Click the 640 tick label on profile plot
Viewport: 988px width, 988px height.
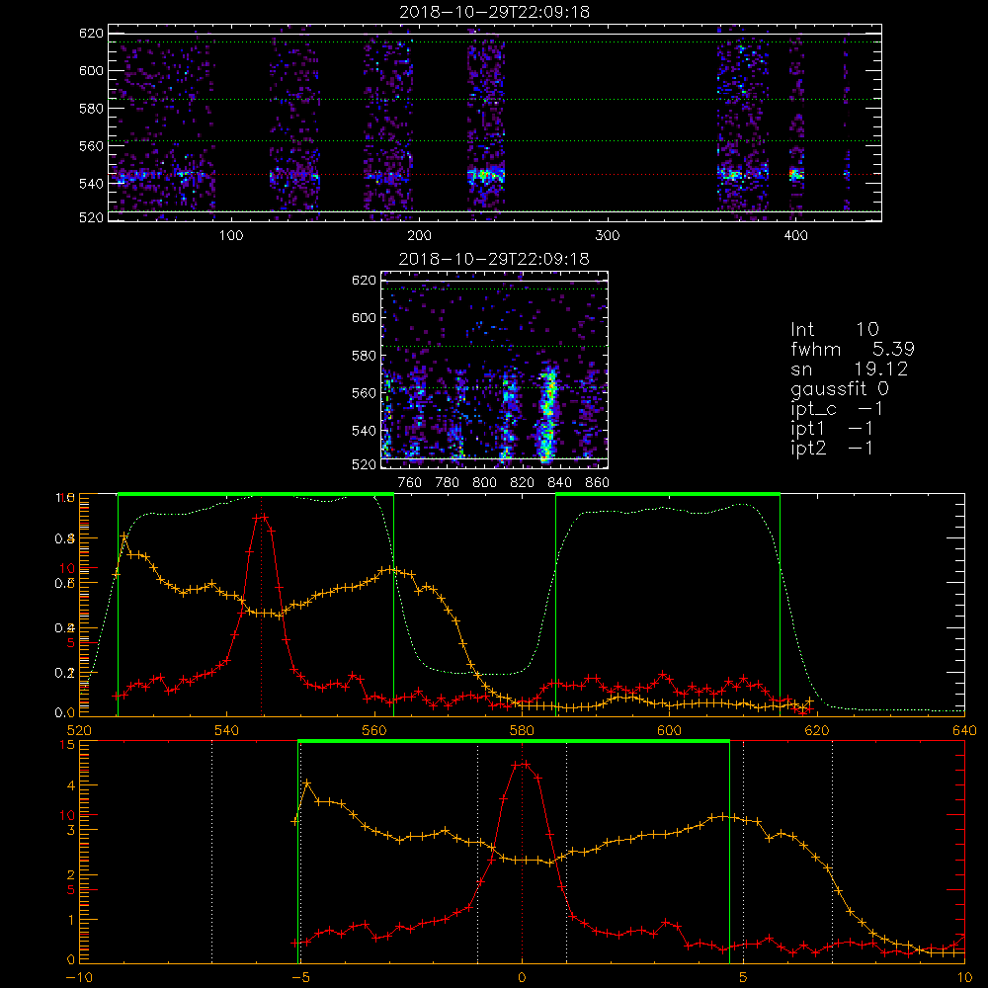(964, 730)
